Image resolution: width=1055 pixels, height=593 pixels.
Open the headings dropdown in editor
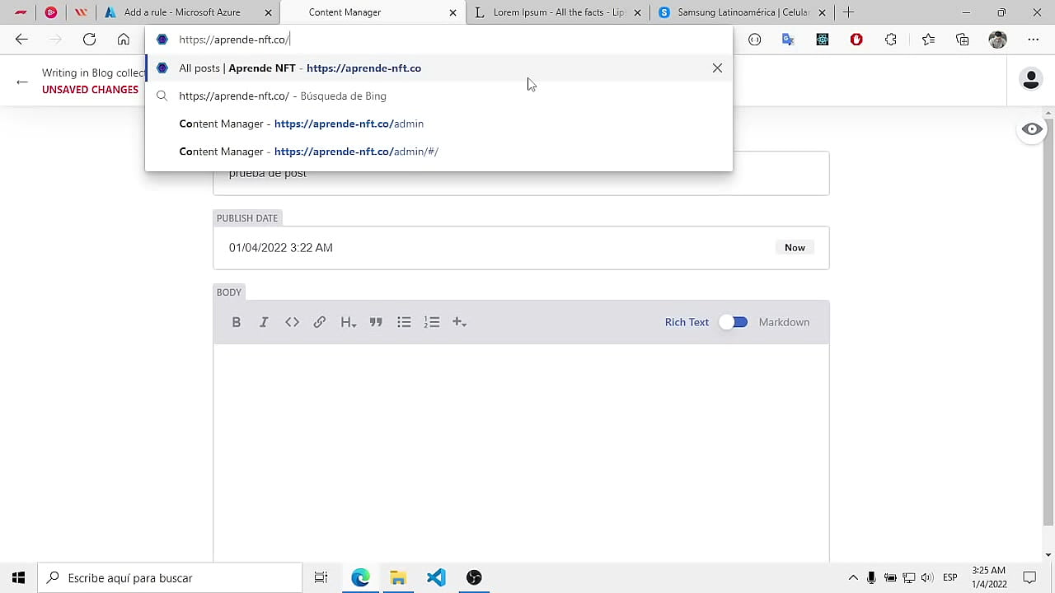(x=348, y=322)
